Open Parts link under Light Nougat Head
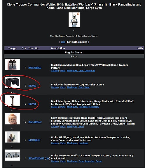Viewport: 145px width, 168px height. (x=63, y=127)
